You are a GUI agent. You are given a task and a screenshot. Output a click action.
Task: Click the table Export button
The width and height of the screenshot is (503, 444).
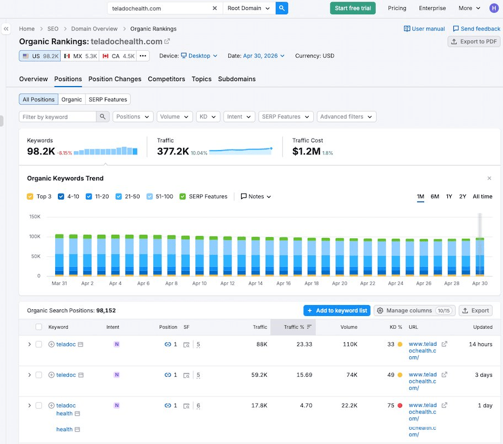(x=476, y=311)
